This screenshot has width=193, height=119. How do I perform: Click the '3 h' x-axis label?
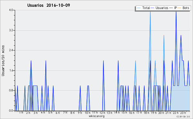[x=36, y=113]
